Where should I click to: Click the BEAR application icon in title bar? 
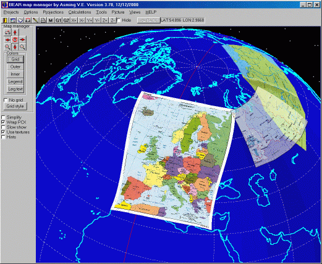pyautogui.click(x=4, y=4)
